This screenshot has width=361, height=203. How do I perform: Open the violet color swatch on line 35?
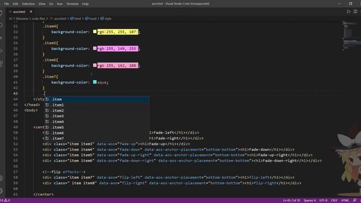[95, 48]
